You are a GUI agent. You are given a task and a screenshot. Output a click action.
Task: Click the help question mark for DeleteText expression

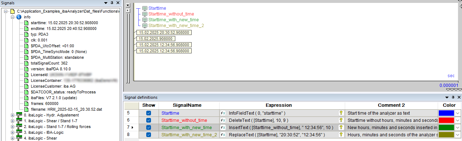click(341, 120)
